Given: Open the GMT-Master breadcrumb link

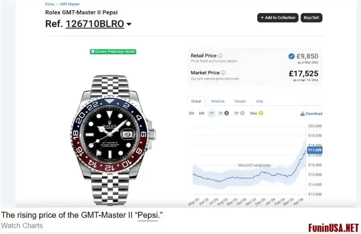Looking at the screenshot, I should [x=70, y=4].
